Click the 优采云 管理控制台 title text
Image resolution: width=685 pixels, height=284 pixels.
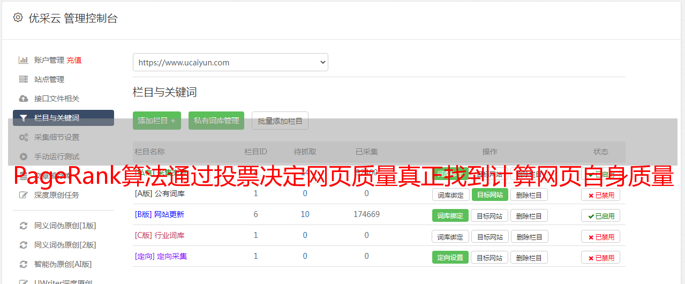73,18
